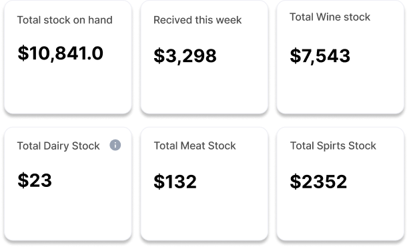407x247 pixels.
Task: Click the Total stock on hand title
Action: [x=65, y=20]
